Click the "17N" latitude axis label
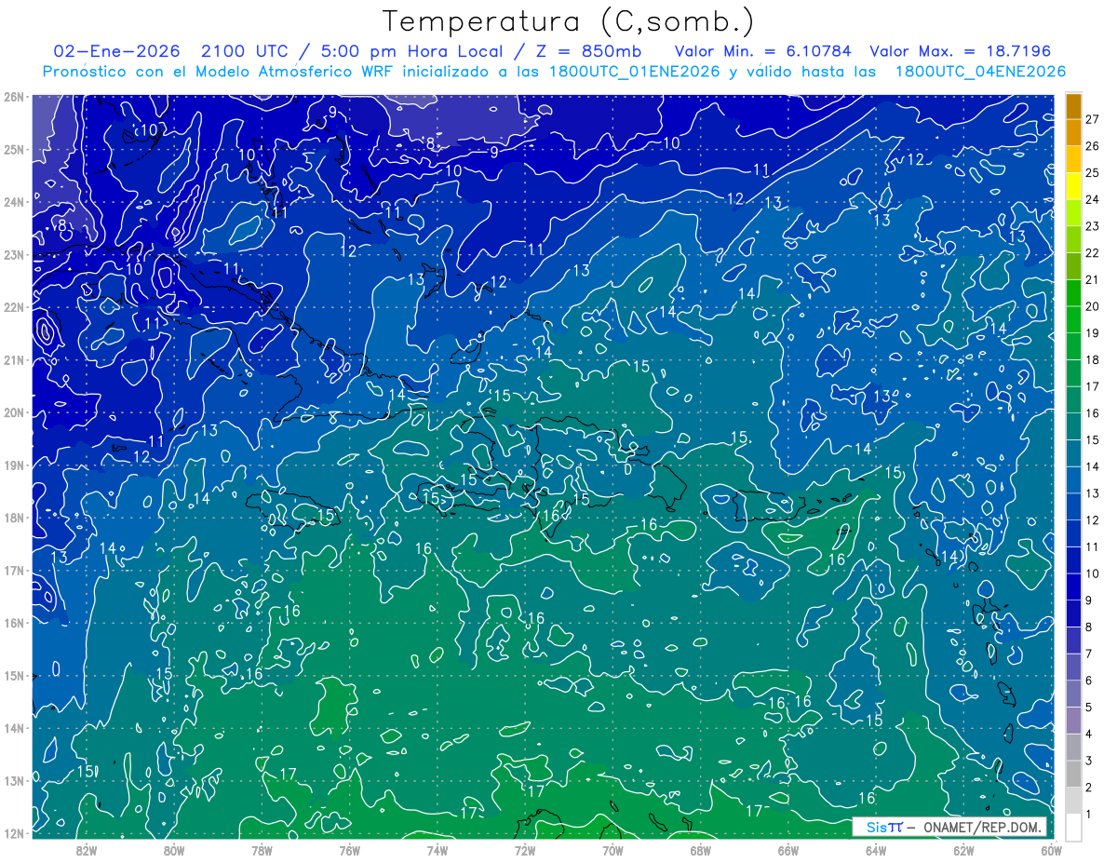 (13, 571)
